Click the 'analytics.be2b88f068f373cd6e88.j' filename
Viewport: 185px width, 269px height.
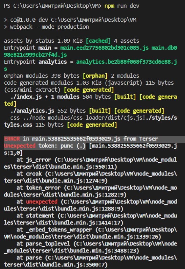127,62
